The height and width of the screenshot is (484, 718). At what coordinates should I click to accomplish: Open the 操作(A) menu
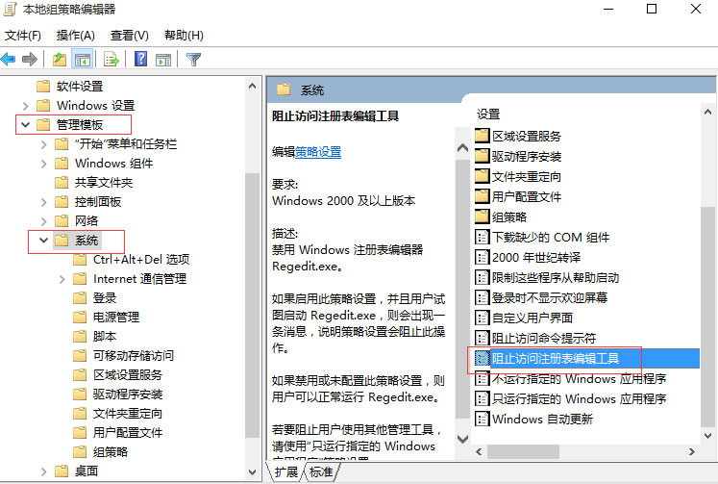75,36
